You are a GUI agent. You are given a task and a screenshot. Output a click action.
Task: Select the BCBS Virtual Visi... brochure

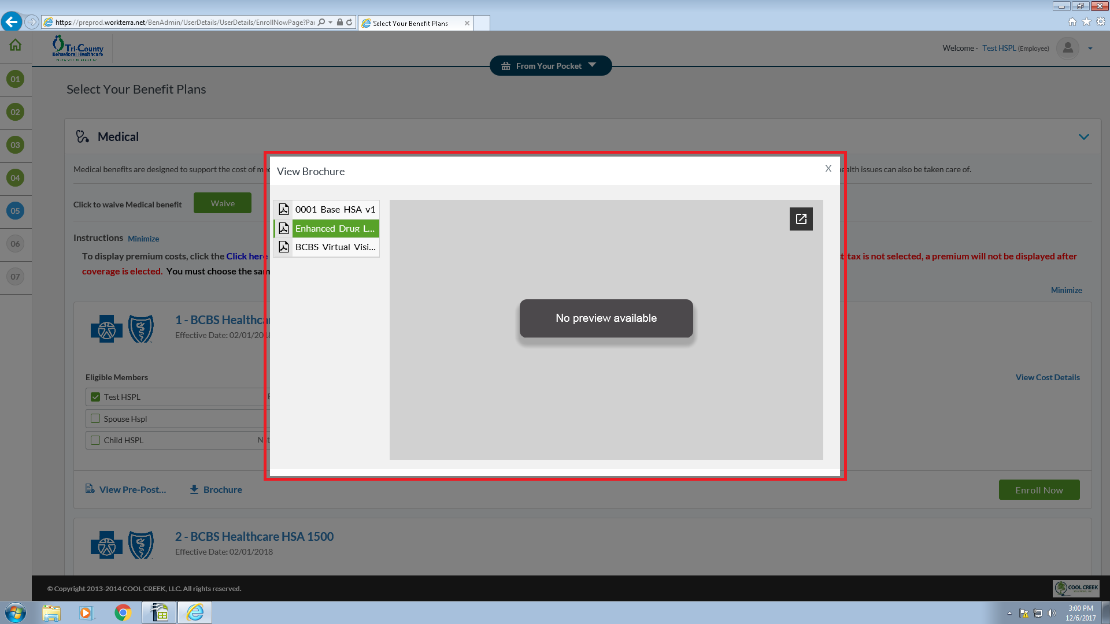tap(327, 247)
